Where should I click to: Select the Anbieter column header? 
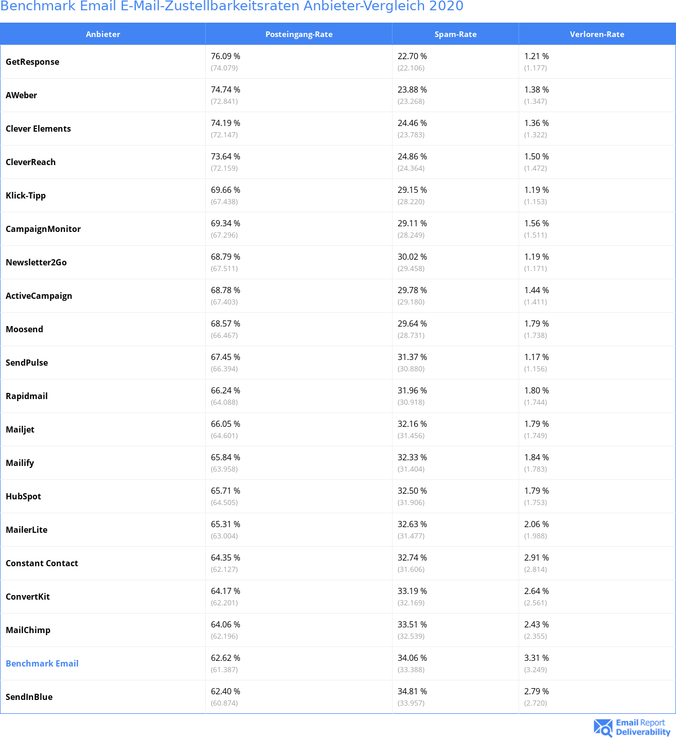pyautogui.click(x=103, y=34)
